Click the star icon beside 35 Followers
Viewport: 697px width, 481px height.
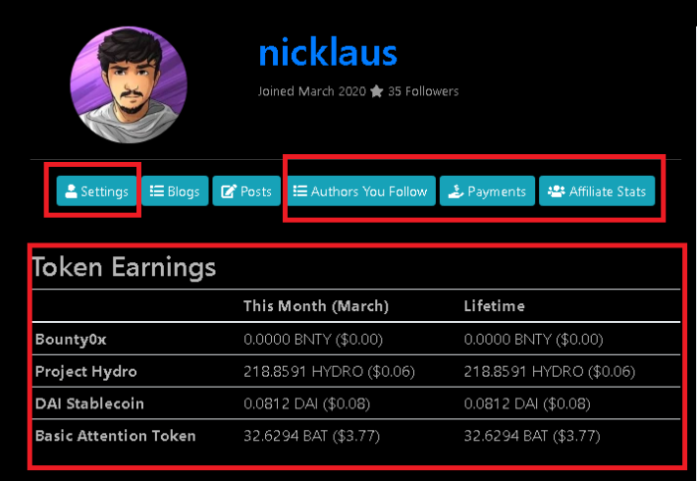[x=377, y=91]
